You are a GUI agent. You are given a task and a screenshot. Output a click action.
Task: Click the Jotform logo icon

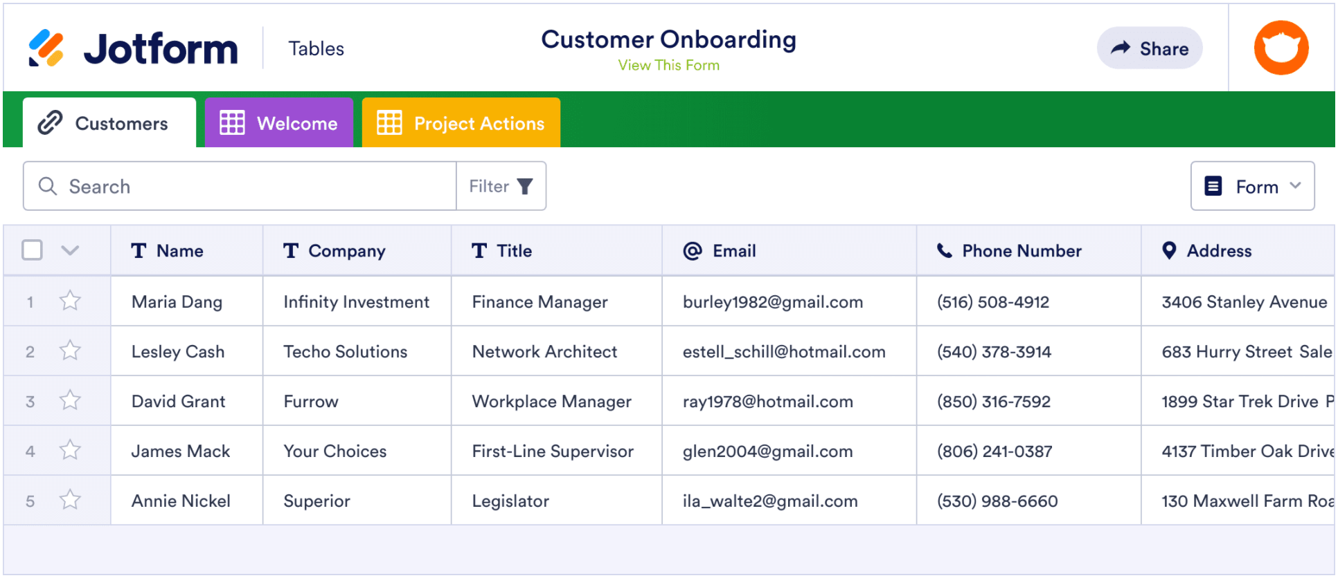click(46, 48)
